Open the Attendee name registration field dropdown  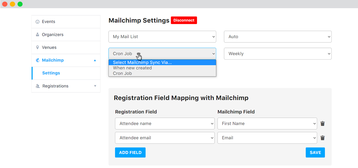point(165,124)
